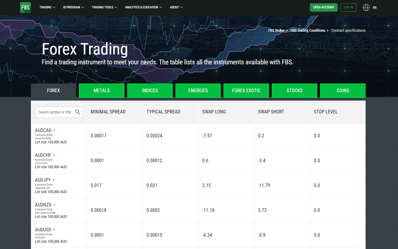
Task: Open the AUDUSD instrument details
Action: pyautogui.click(x=45, y=230)
